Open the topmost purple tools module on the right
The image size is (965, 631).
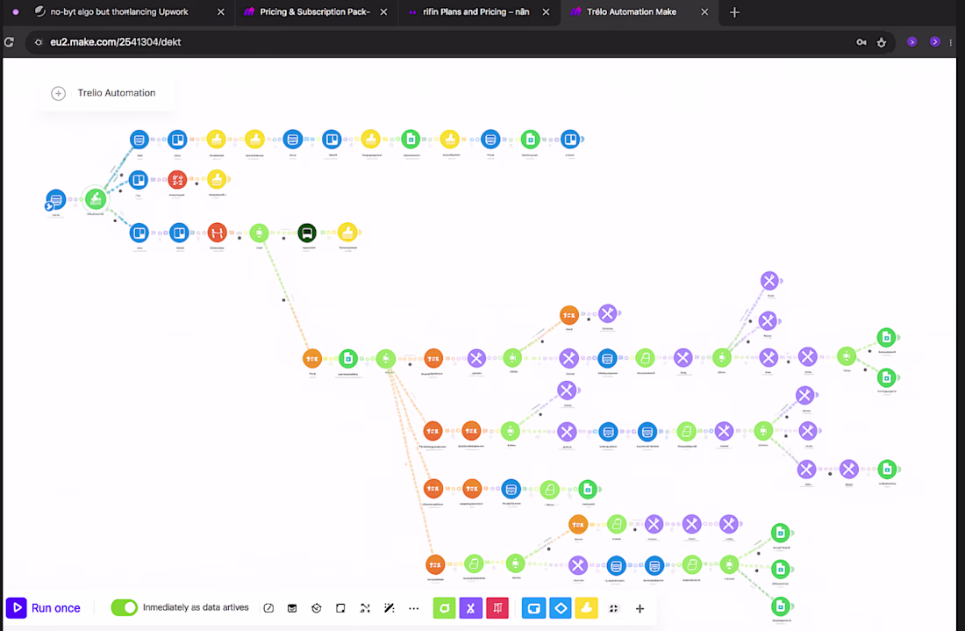click(769, 281)
